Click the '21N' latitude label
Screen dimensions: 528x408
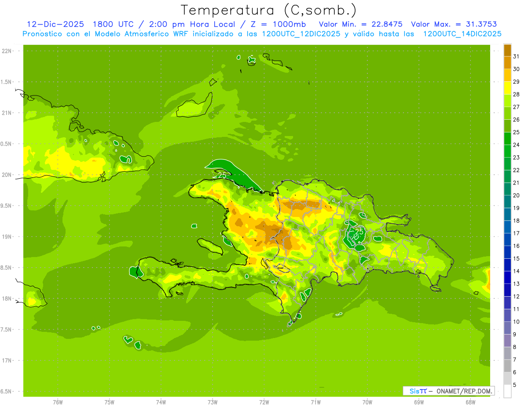pos(7,113)
